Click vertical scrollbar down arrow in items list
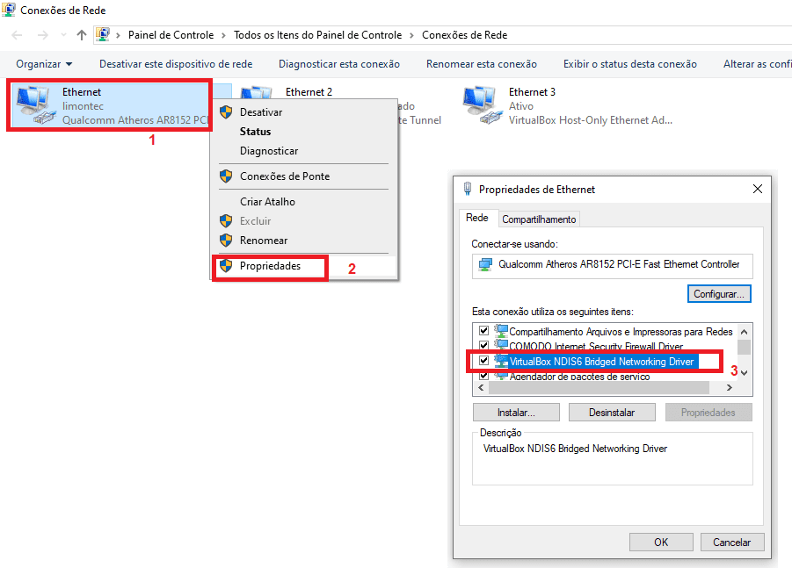Screen dimensions: 792x575 (744, 373)
